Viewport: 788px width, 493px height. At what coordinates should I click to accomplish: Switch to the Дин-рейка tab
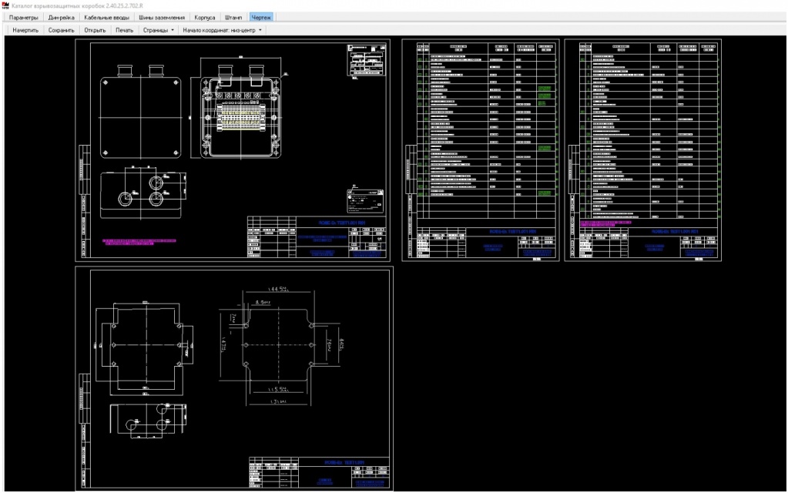(62, 17)
